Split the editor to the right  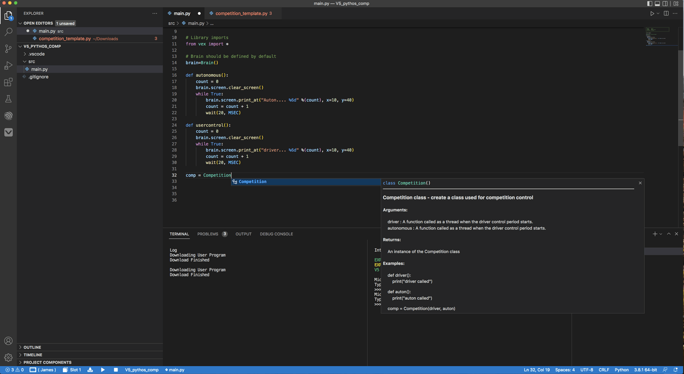point(666,13)
